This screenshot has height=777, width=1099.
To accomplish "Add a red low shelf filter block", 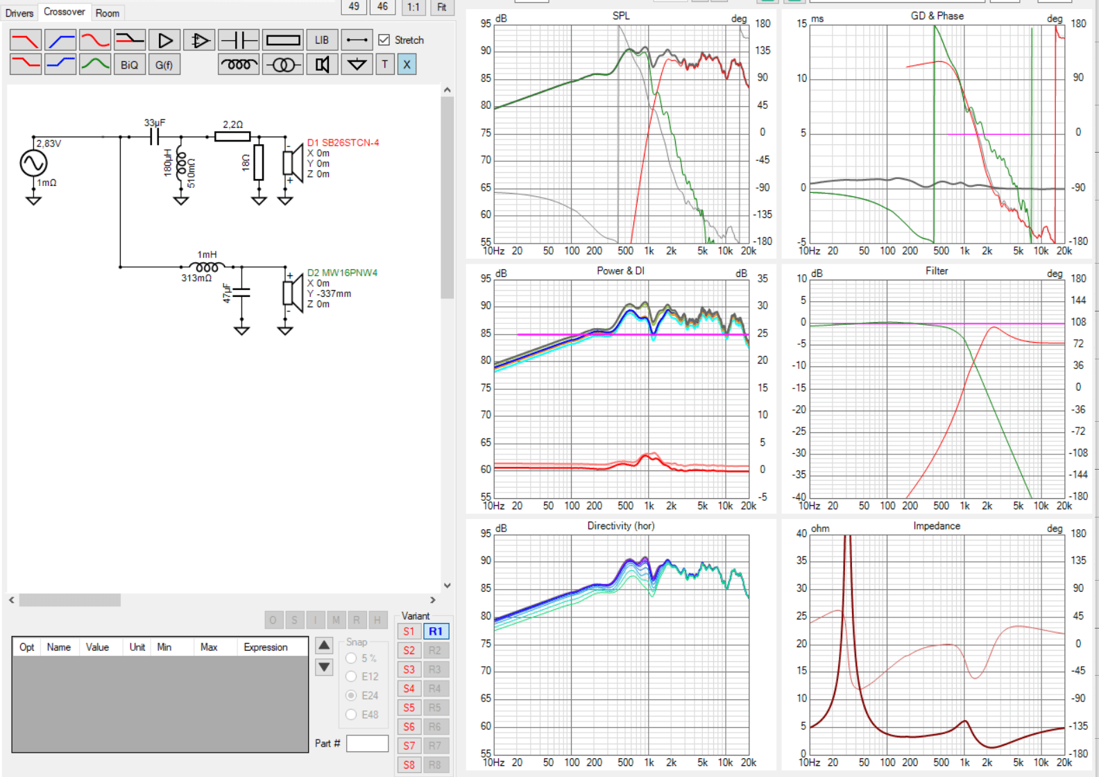I will coord(26,65).
